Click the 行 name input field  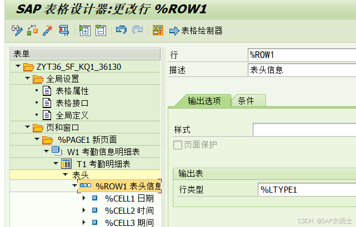click(302, 55)
